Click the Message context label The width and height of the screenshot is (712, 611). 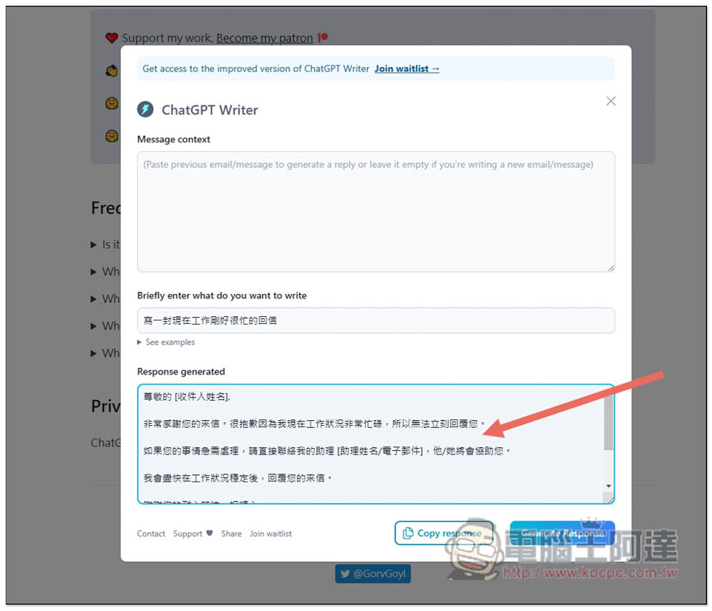174,139
